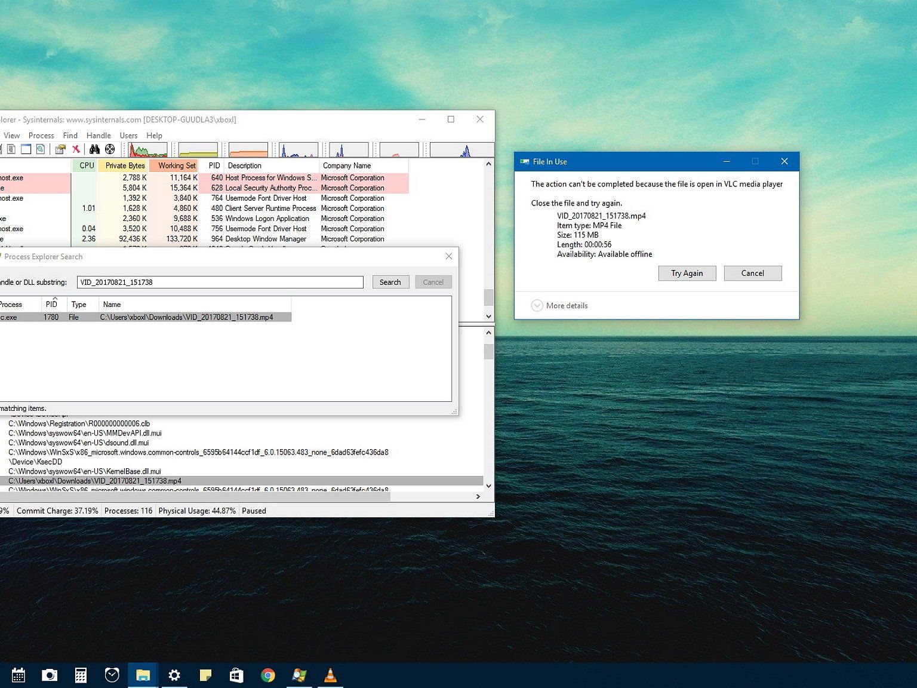Sort process list by Working Set column
Image resolution: width=917 pixels, height=688 pixels.
point(176,166)
